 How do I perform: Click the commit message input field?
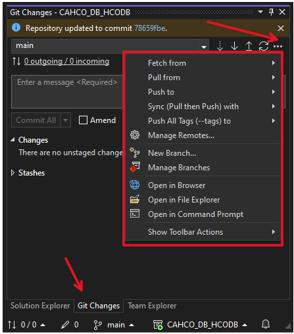click(x=67, y=91)
